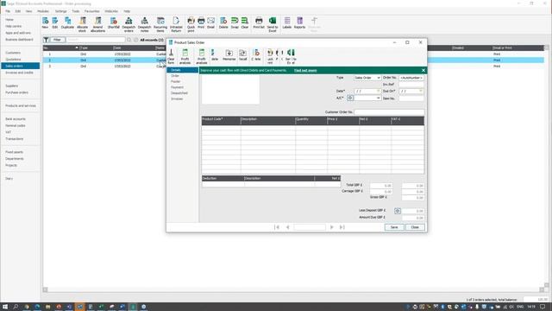
Task: Click the Reports toolbar icon
Action: [x=299, y=23]
